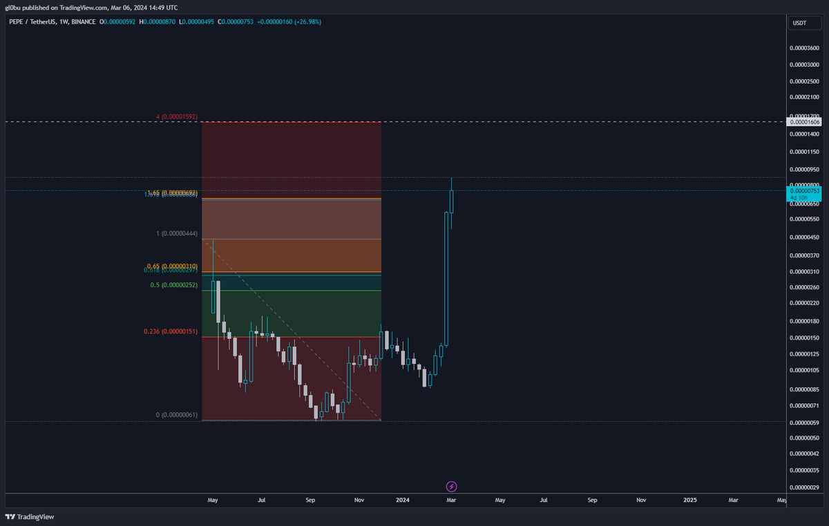Click the 0.00000029 price axis label
The height and width of the screenshot is (526, 829).
click(x=805, y=487)
